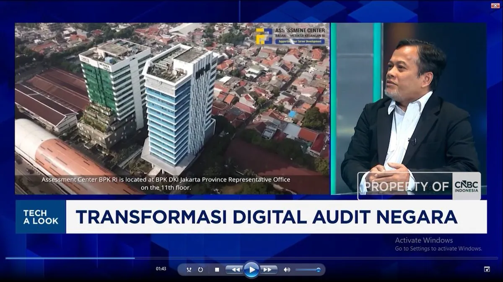Image resolution: width=503 pixels, height=282 pixels.
Task: Click the rewind previous button
Action: tap(234, 270)
